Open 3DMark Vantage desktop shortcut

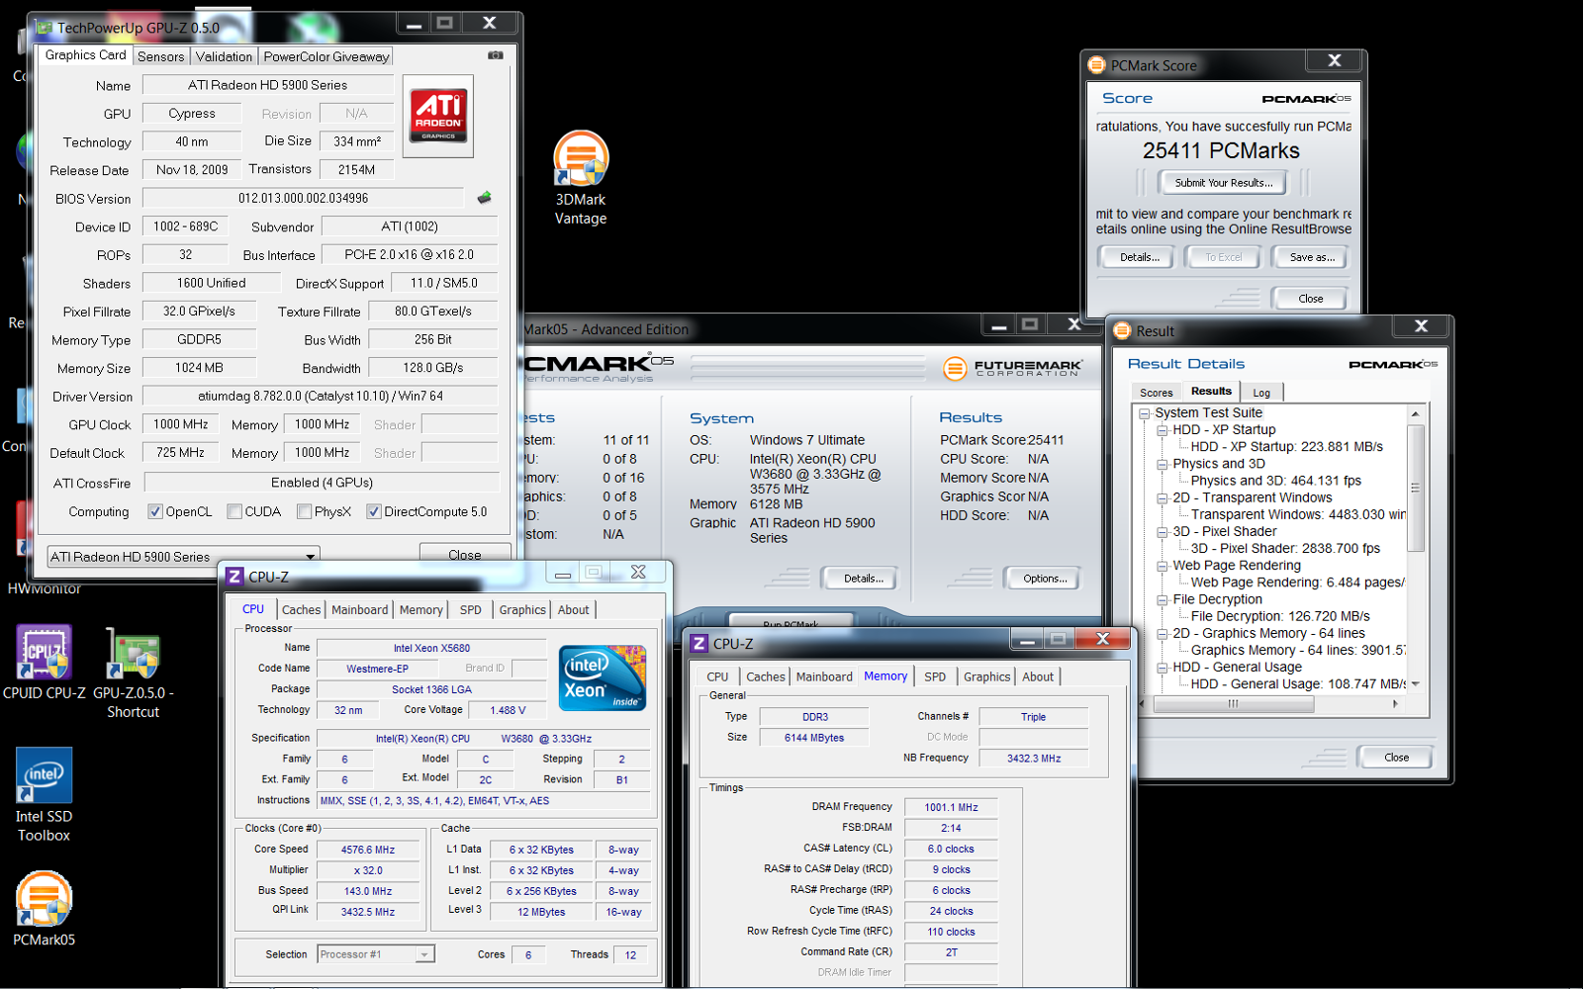[581, 178]
